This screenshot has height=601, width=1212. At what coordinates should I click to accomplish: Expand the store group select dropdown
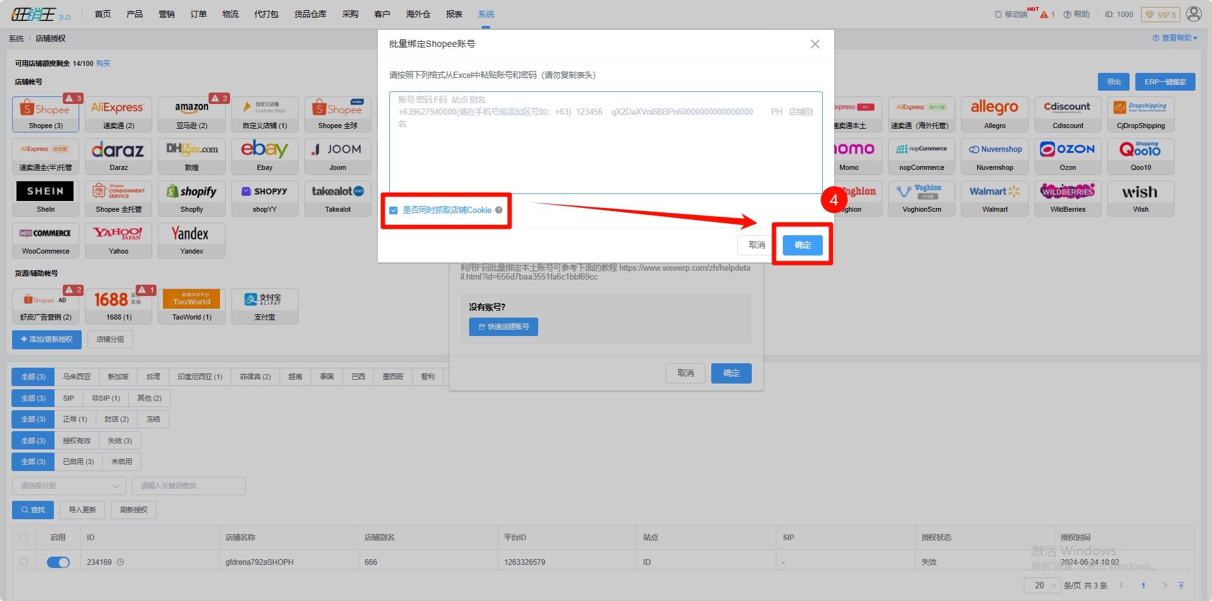68,486
